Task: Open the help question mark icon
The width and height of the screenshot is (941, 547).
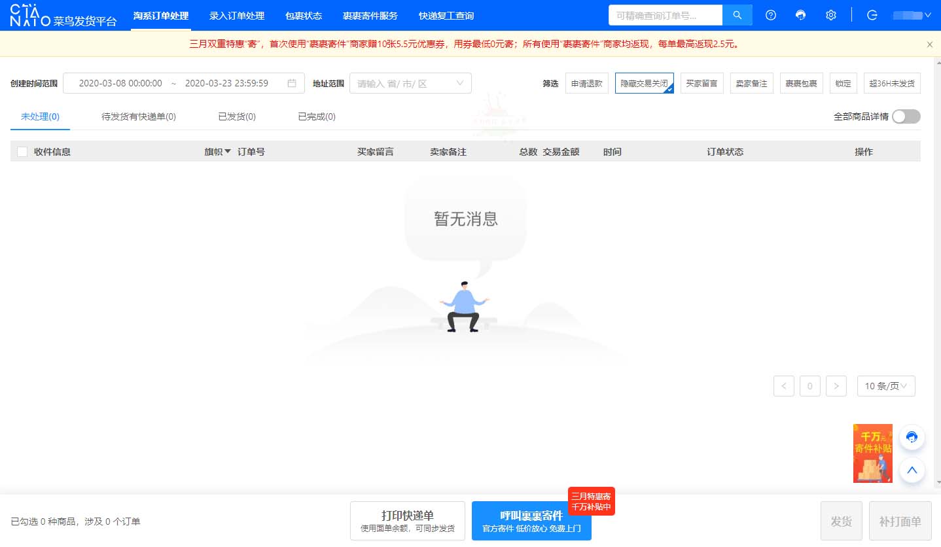Action: [x=771, y=15]
